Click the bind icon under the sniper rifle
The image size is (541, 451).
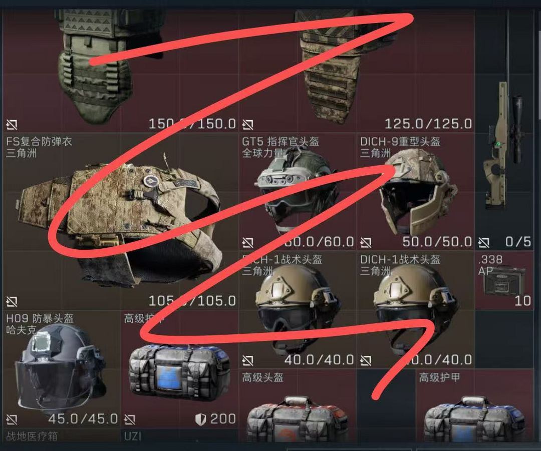(x=484, y=243)
